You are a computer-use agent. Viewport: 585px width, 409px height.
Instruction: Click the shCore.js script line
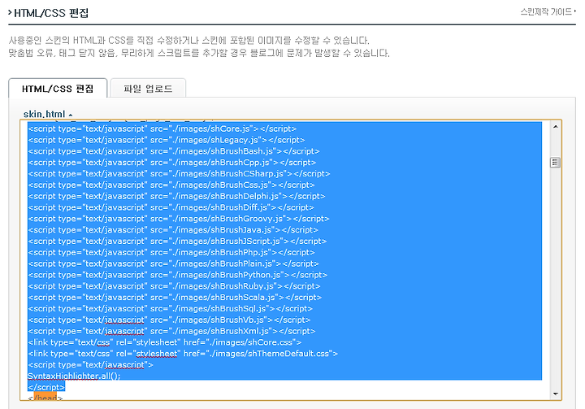(162, 128)
